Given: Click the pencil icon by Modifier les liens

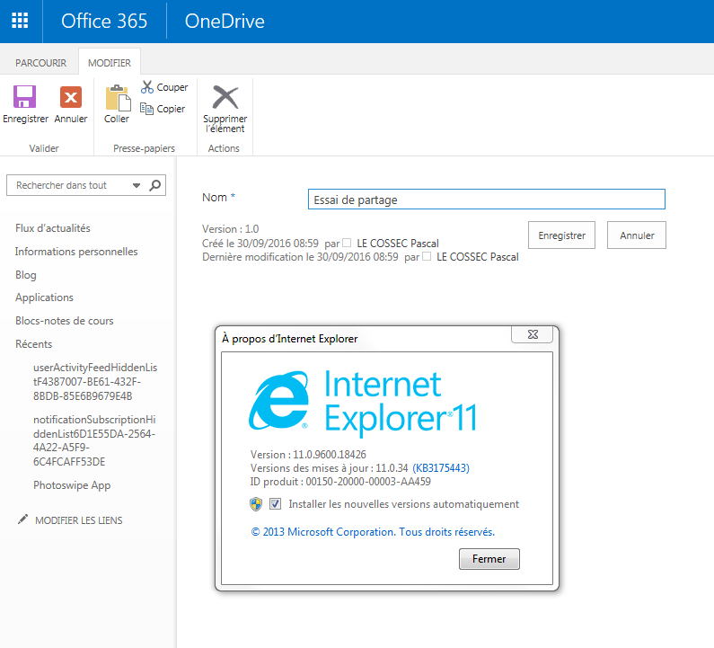Looking at the screenshot, I should tap(22, 519).
